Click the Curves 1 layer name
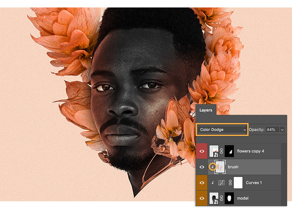Screen dimensions: 292x211 254,183
